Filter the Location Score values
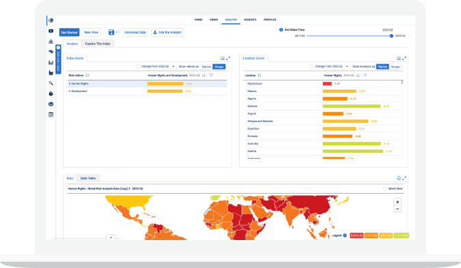Screen dimensions: 461x268 point(365,76)
